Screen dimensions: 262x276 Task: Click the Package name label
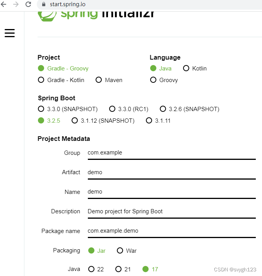point(61,231)
